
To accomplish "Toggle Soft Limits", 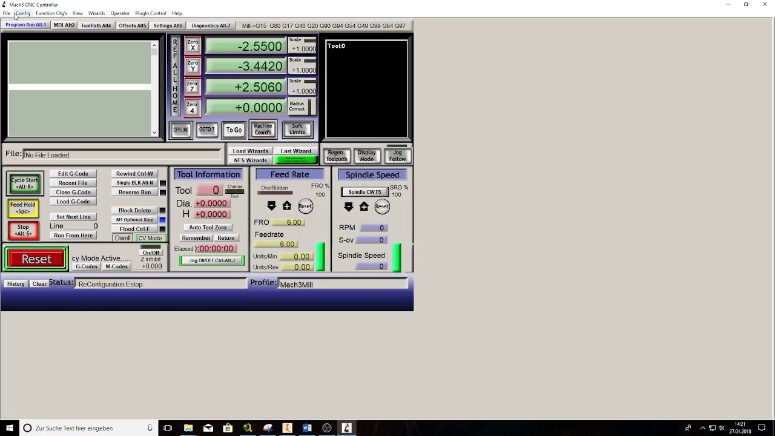I will [297, 130].
